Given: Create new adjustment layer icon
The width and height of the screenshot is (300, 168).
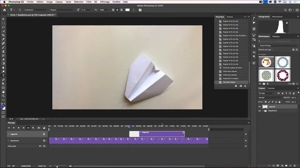Looking at the screenshot, I should click(282, 166).
